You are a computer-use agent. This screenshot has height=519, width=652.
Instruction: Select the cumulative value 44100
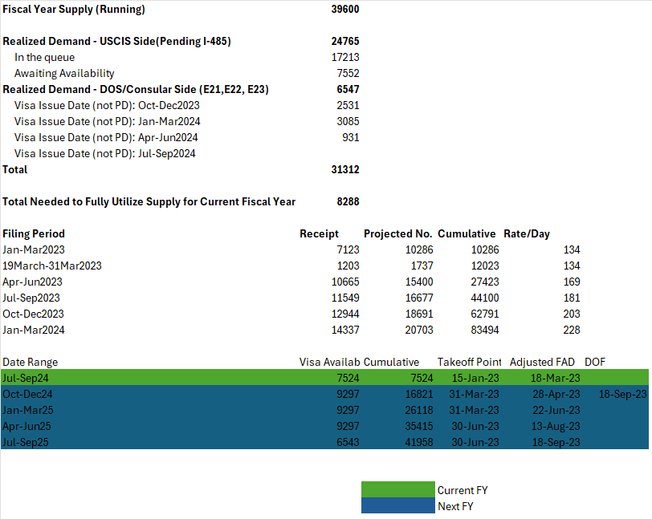485,298
